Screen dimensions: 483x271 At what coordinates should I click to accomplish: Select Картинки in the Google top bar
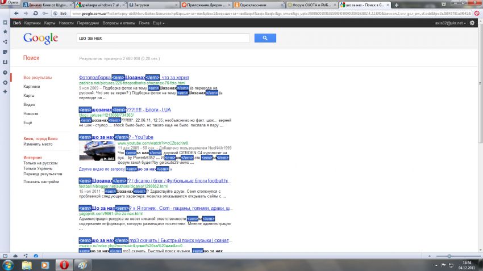(32, 23)
